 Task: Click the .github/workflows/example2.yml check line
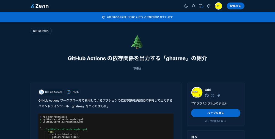pyautogui.click(x=62, y=122)
